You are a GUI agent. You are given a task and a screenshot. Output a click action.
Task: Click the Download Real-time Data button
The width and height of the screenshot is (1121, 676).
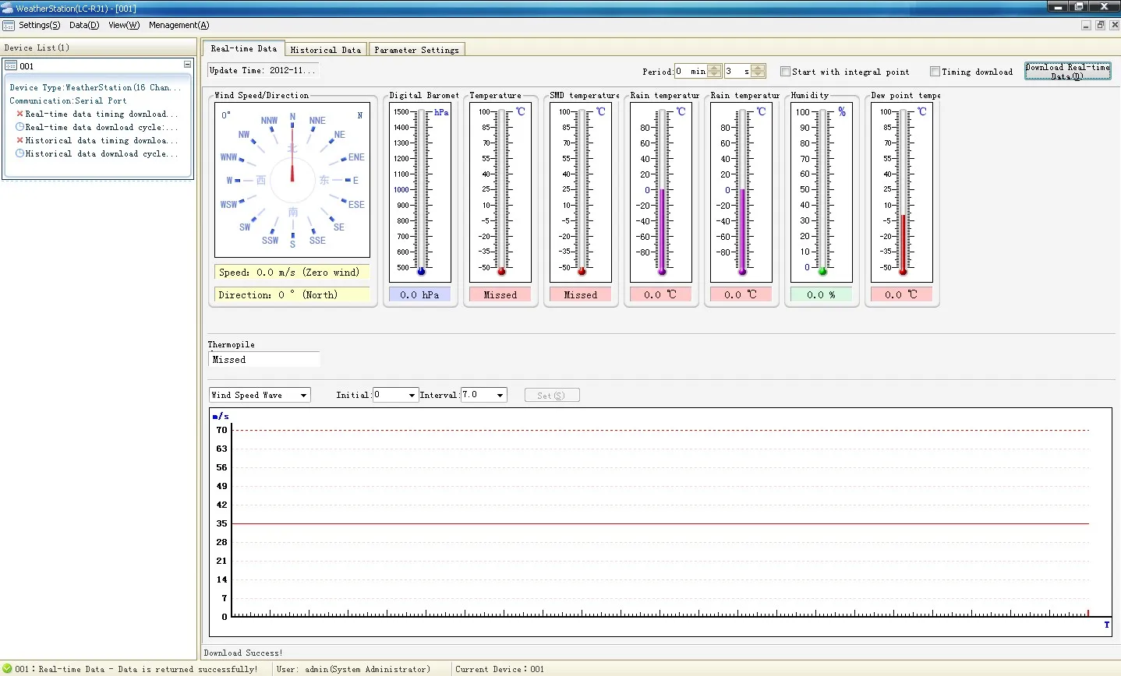coord(1067,71)
